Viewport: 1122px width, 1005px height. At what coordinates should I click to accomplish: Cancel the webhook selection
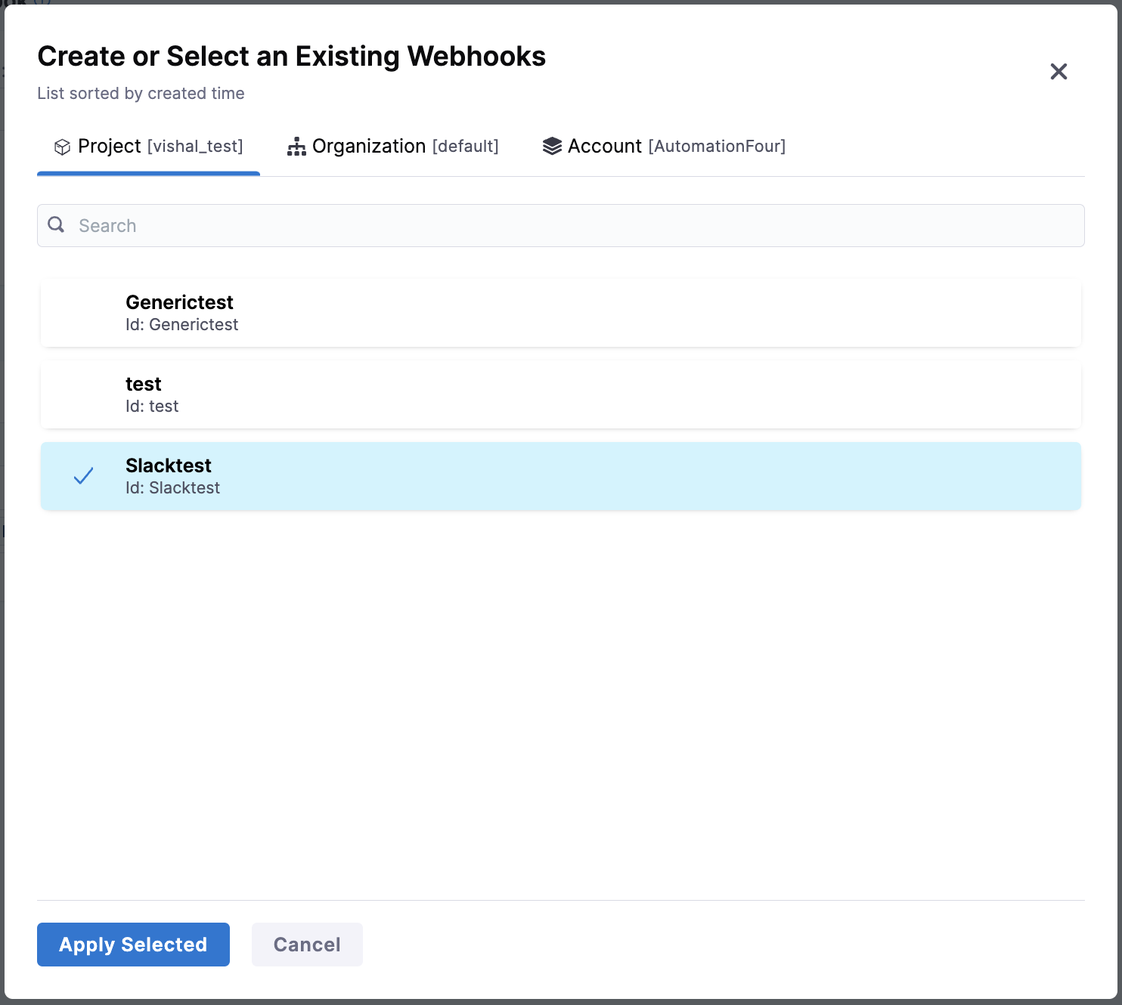307,945
